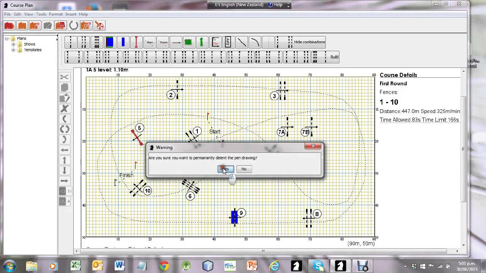This screenshot has width=486, height=273.
Task: Click the paste tool in side toolbar
Action: tap(65, 98)
